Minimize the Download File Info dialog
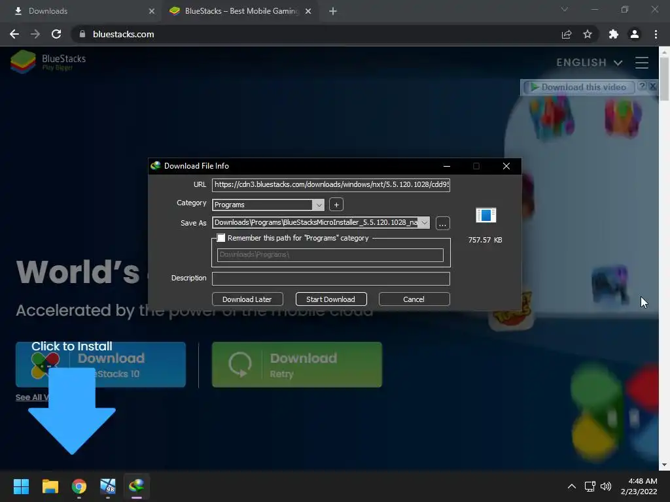Viewport: 670px width, 502px height. (446, 166)
